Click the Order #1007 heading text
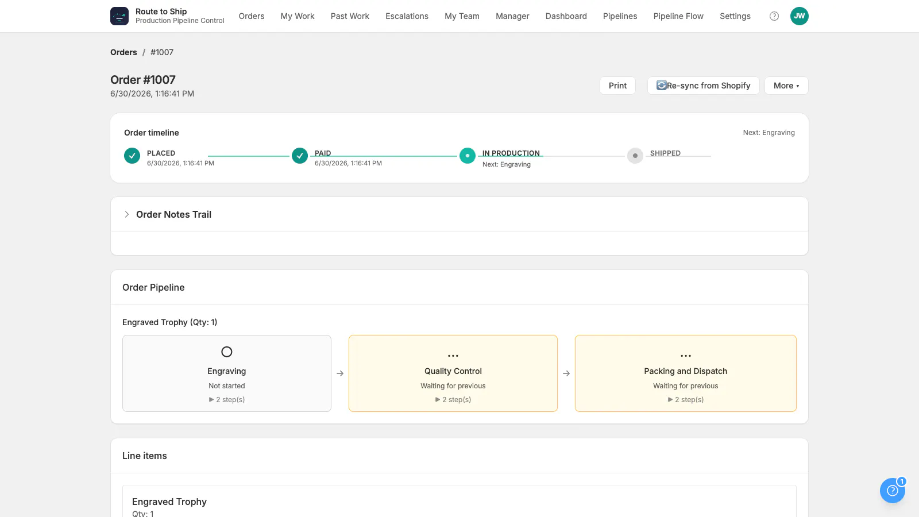The width and height of the screenshot is (919, 517). pos(143,80)
